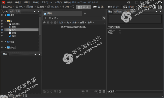Click 库 in the path bar

[50, 18]
